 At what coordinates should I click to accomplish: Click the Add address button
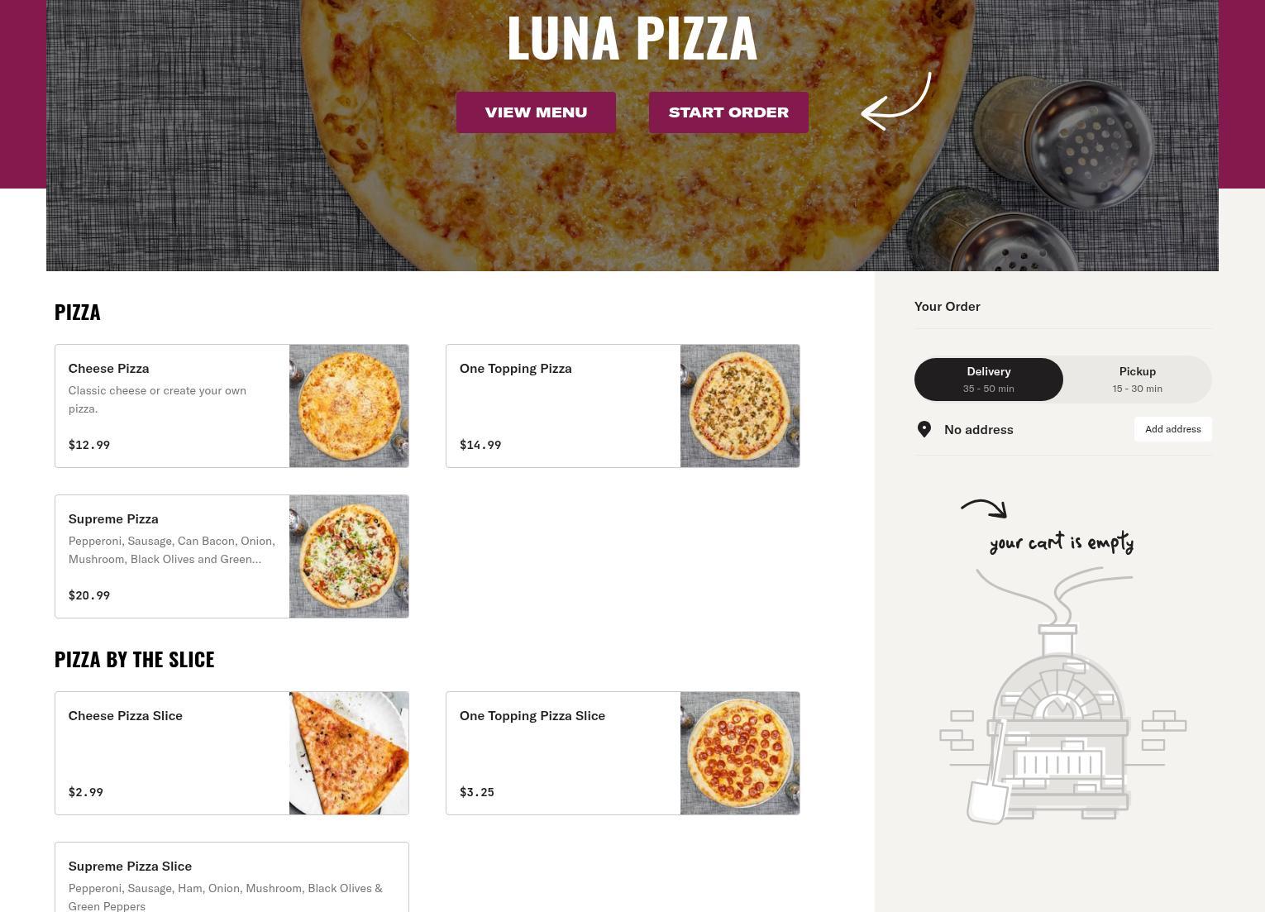pyautogui.click(x=1173, y=429)
